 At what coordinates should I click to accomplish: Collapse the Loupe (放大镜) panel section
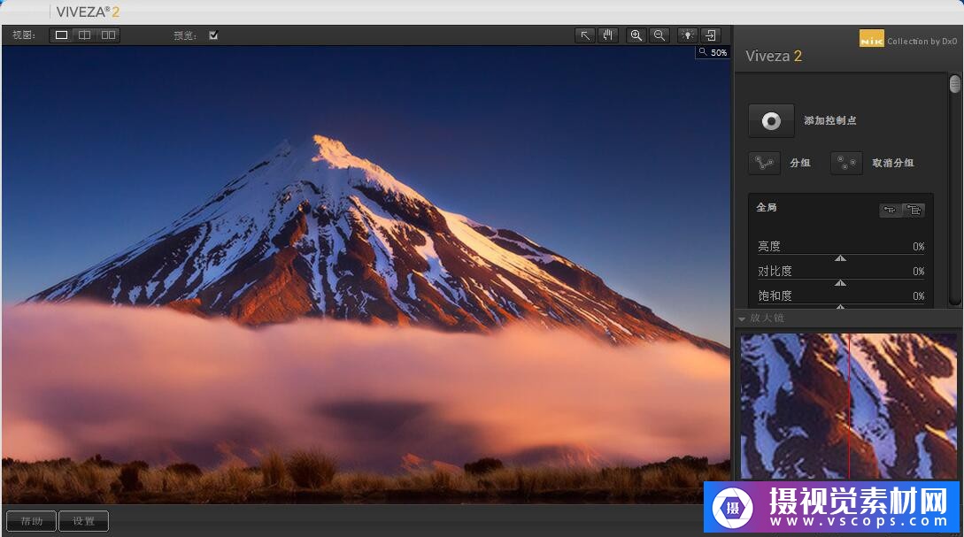(x=741, y=318)
